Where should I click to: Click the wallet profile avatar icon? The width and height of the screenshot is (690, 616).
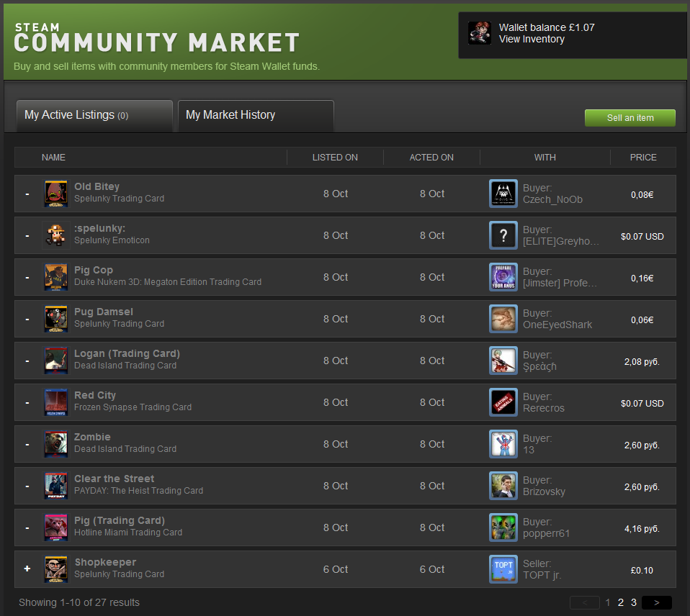point(480,33)
